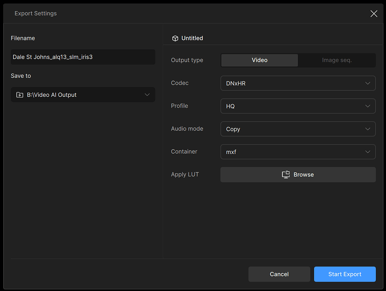
Task: Click the Codec label
Action: [x=180, y=83]
